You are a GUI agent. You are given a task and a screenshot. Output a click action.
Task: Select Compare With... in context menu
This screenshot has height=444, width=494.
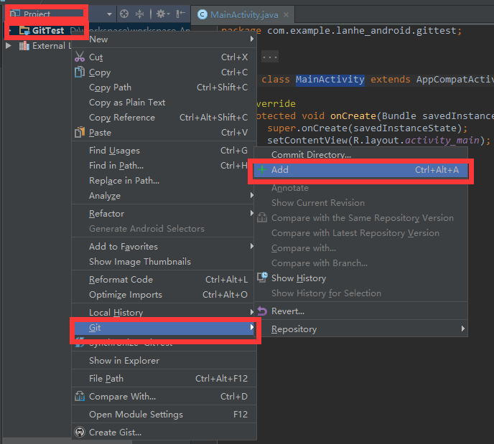pyautogui.click(x=164, y=397)
